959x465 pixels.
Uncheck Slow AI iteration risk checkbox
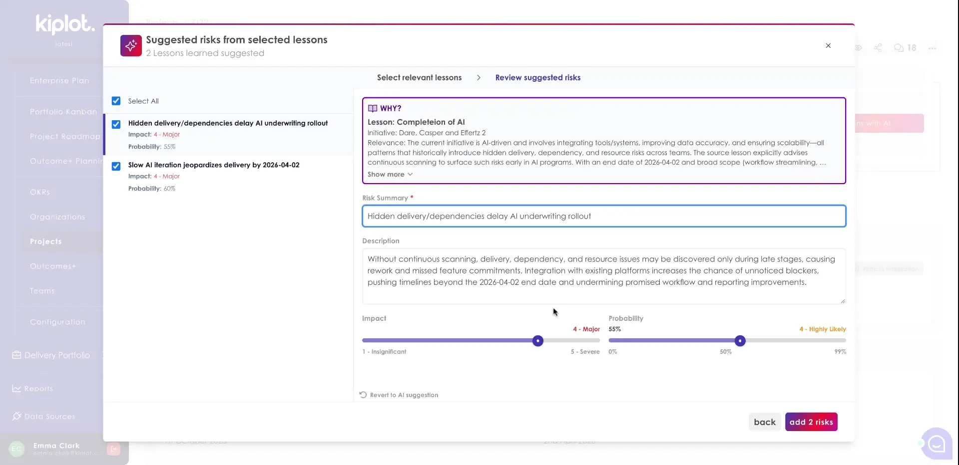click(x=116, y=166)
